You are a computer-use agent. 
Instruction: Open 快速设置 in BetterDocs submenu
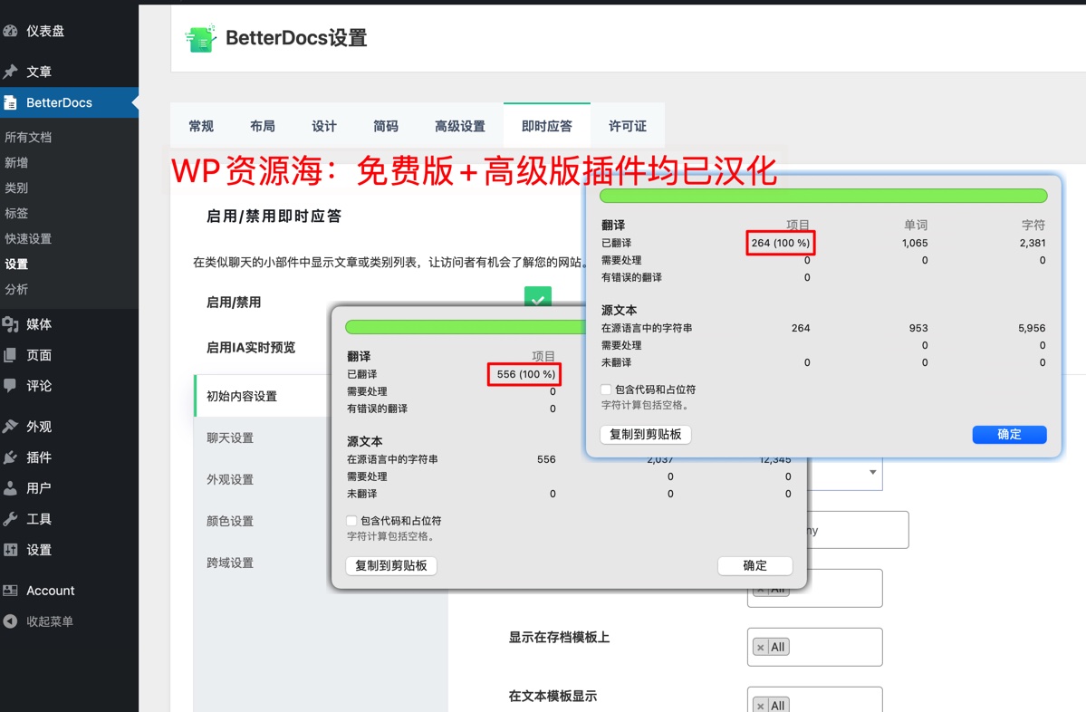(x=28, y=239)
